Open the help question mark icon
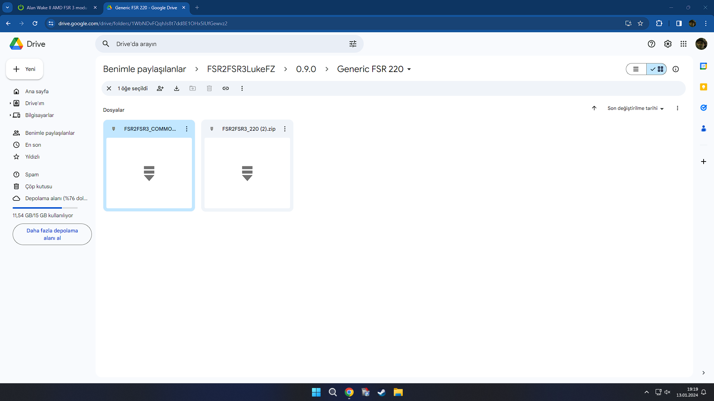714x401 pixels. pos(652,44)
